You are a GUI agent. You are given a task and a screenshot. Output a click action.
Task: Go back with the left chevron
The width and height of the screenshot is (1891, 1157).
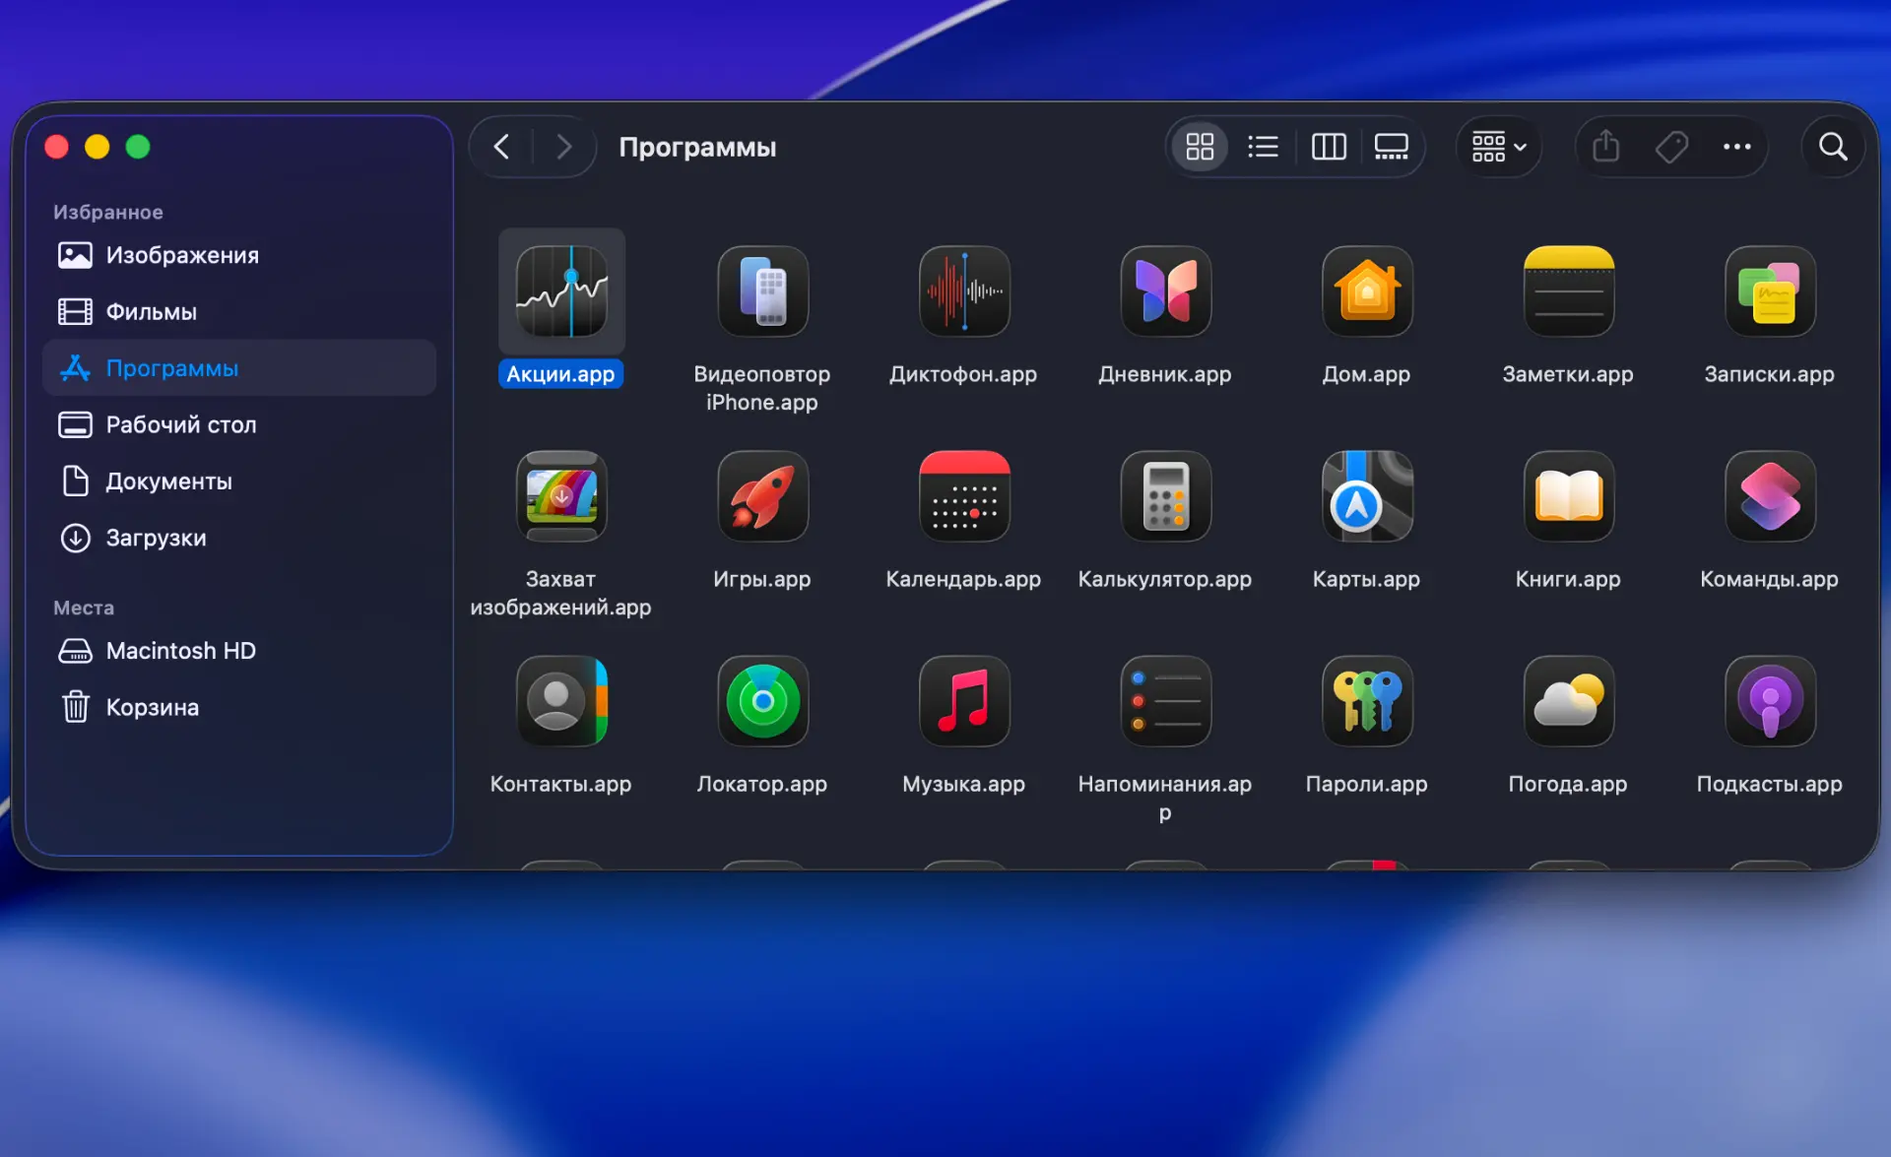(501, 147)
